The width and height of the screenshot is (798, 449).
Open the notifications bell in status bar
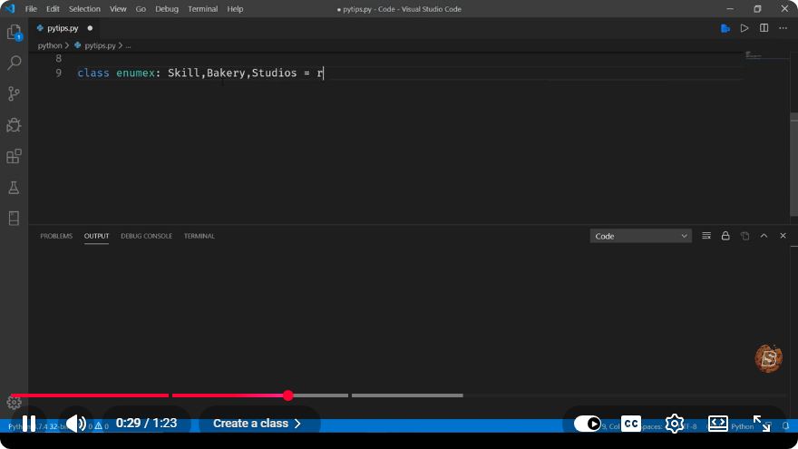pos(786,425)
